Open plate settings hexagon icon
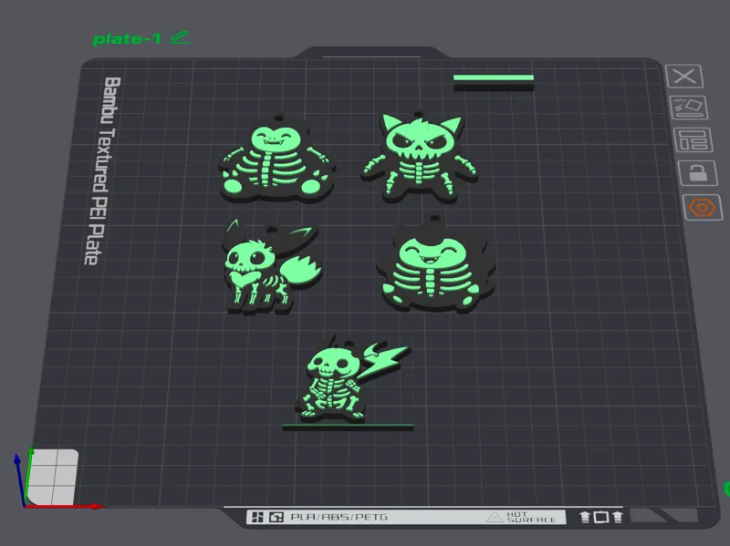Viewport: 730px width, 546px height. click(702, 208)
